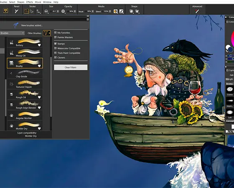
Task: Open the Shapes menu
Action: (x=21, y=2)
